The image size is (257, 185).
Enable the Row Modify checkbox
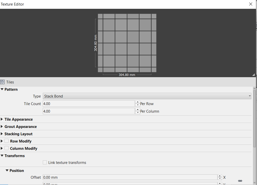pos(7,141)
